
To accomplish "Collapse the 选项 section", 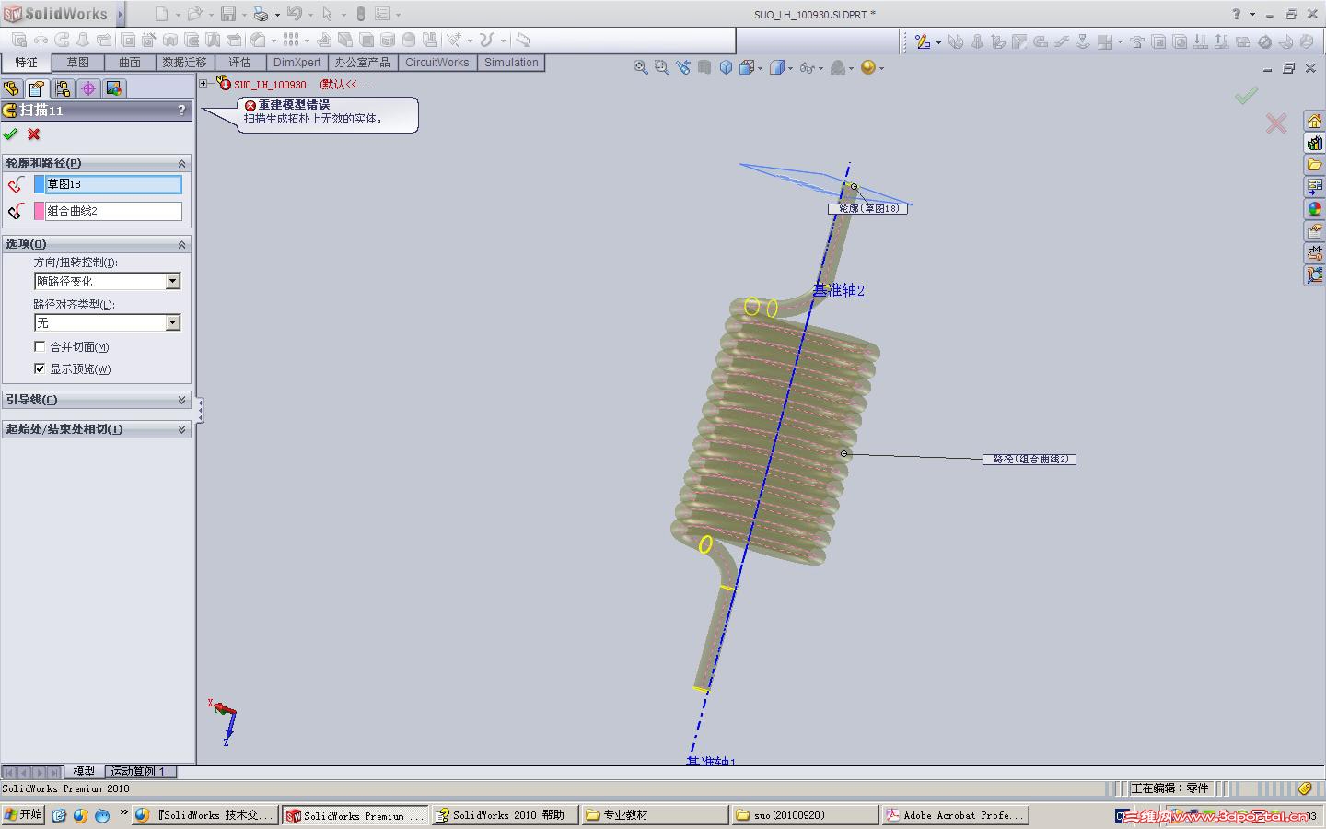I will point(181,244).
